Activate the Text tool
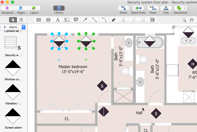This screenshot has width=197, height=132. [58, 20]
